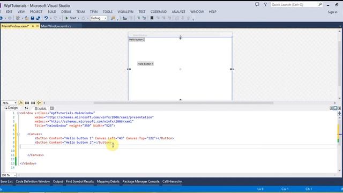This screenshot has height=193, width=343.
Task: Toggle snap to snaplines icon
Action: pyautogui.click(x=39, y=103)
